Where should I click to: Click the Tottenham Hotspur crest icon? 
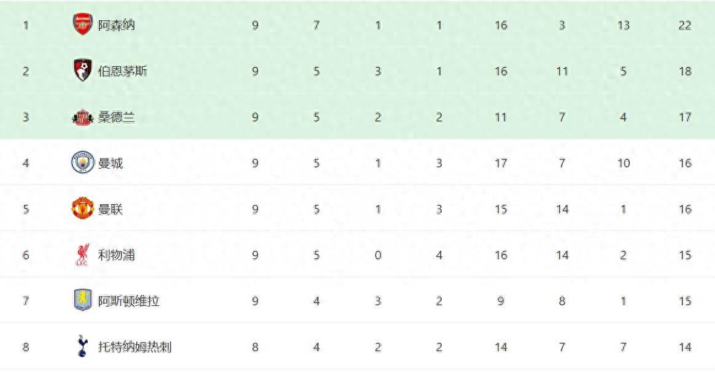[82, 346]
